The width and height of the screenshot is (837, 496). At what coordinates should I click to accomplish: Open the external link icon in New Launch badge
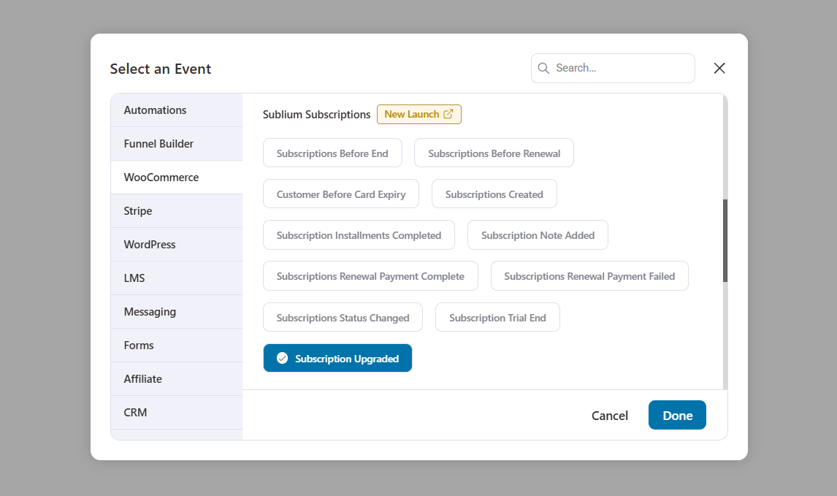(x=448, y=114)
